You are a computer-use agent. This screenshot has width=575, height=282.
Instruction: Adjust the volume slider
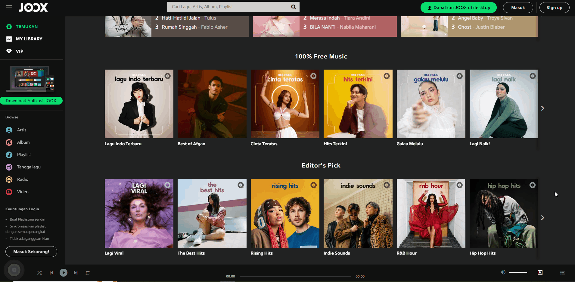[517, 272]
